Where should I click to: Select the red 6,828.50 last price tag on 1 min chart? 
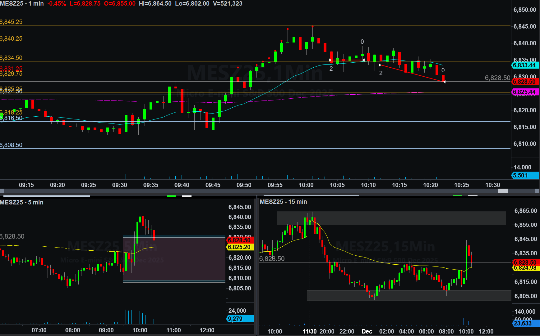[524, 82]
